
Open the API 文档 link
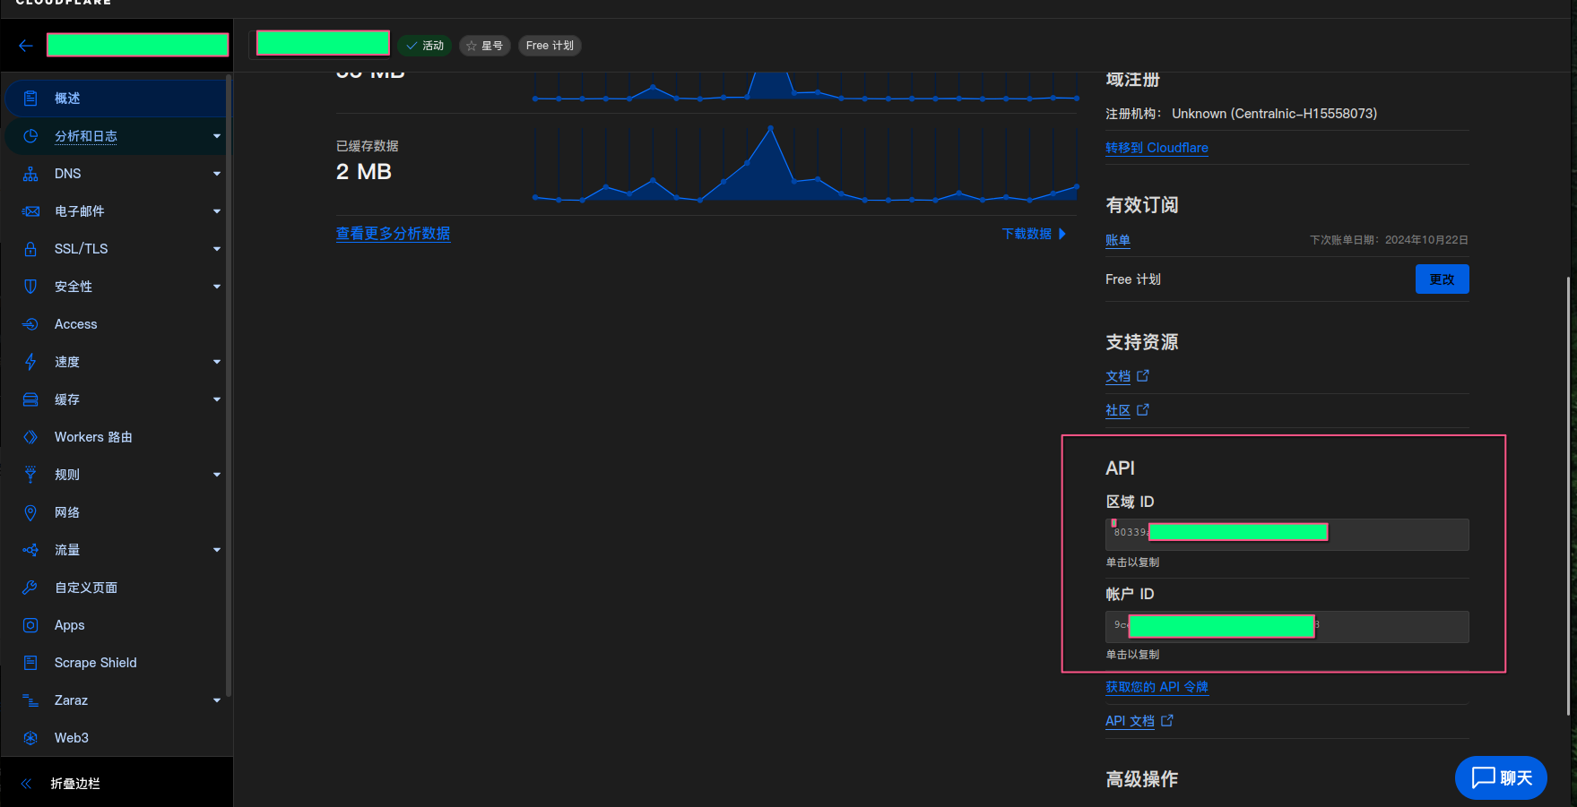pos(1130,721)
